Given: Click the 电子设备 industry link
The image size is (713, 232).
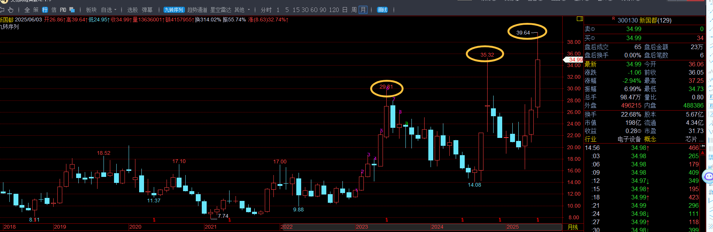Looking at the screenshot, I should pos(629,139).
